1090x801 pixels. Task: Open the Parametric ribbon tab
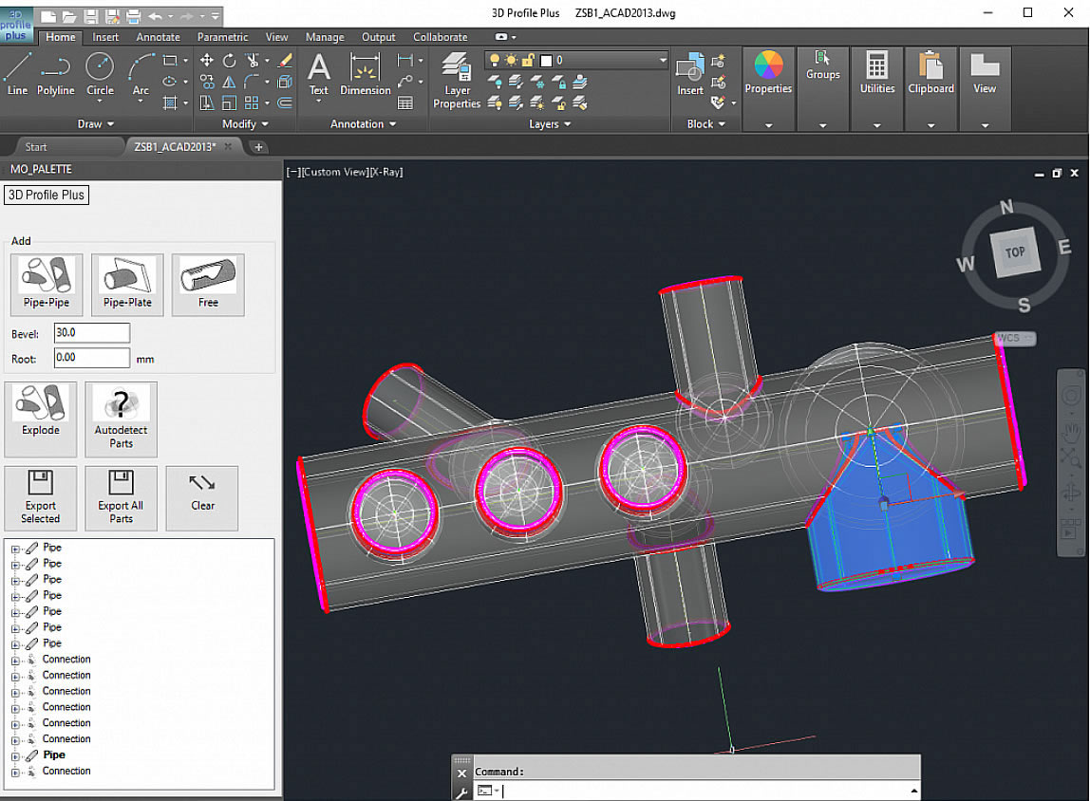pos(222,37)
